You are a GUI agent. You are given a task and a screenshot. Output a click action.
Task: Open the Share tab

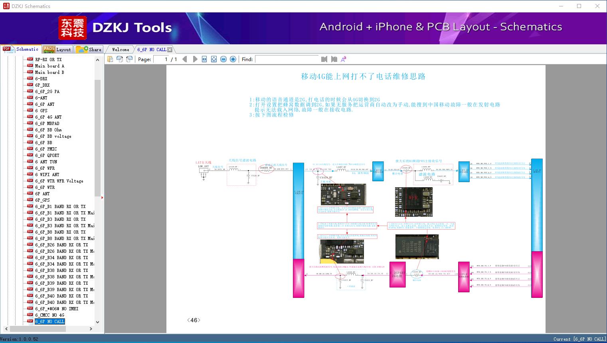click(89, 50)
